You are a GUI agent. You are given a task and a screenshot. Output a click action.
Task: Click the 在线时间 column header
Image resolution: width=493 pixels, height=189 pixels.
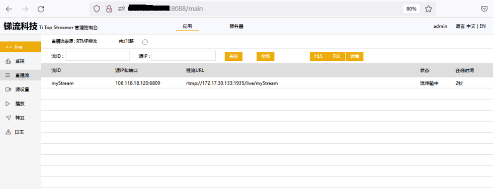coord(465,70)
